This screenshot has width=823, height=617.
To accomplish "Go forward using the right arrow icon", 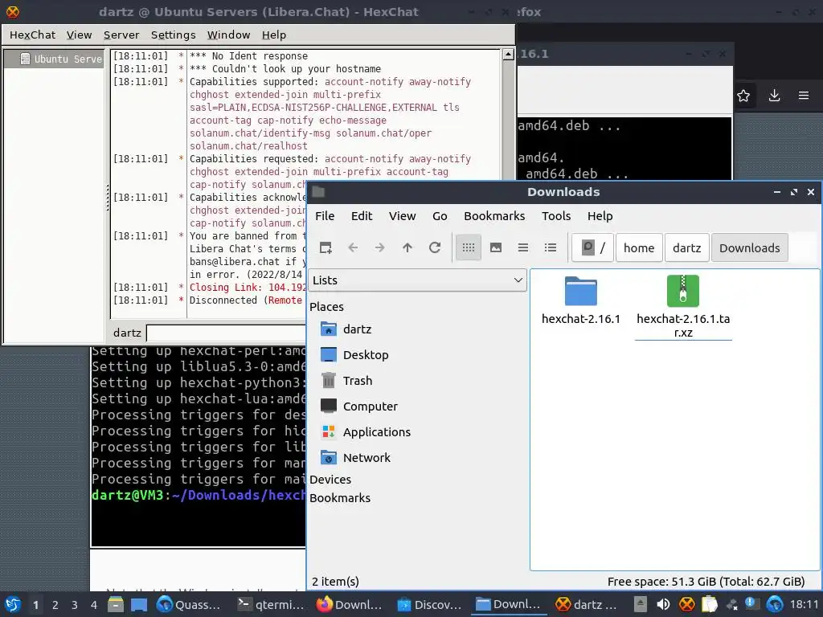I will 379,247.
